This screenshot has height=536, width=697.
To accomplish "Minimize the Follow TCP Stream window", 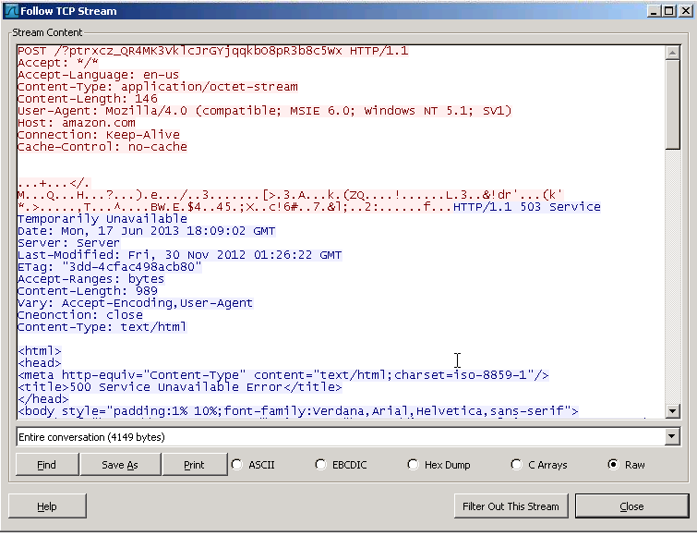I will [x=653, y=11].
